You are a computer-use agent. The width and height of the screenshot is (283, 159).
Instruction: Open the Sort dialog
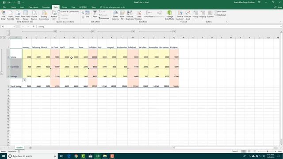point(88,14)
